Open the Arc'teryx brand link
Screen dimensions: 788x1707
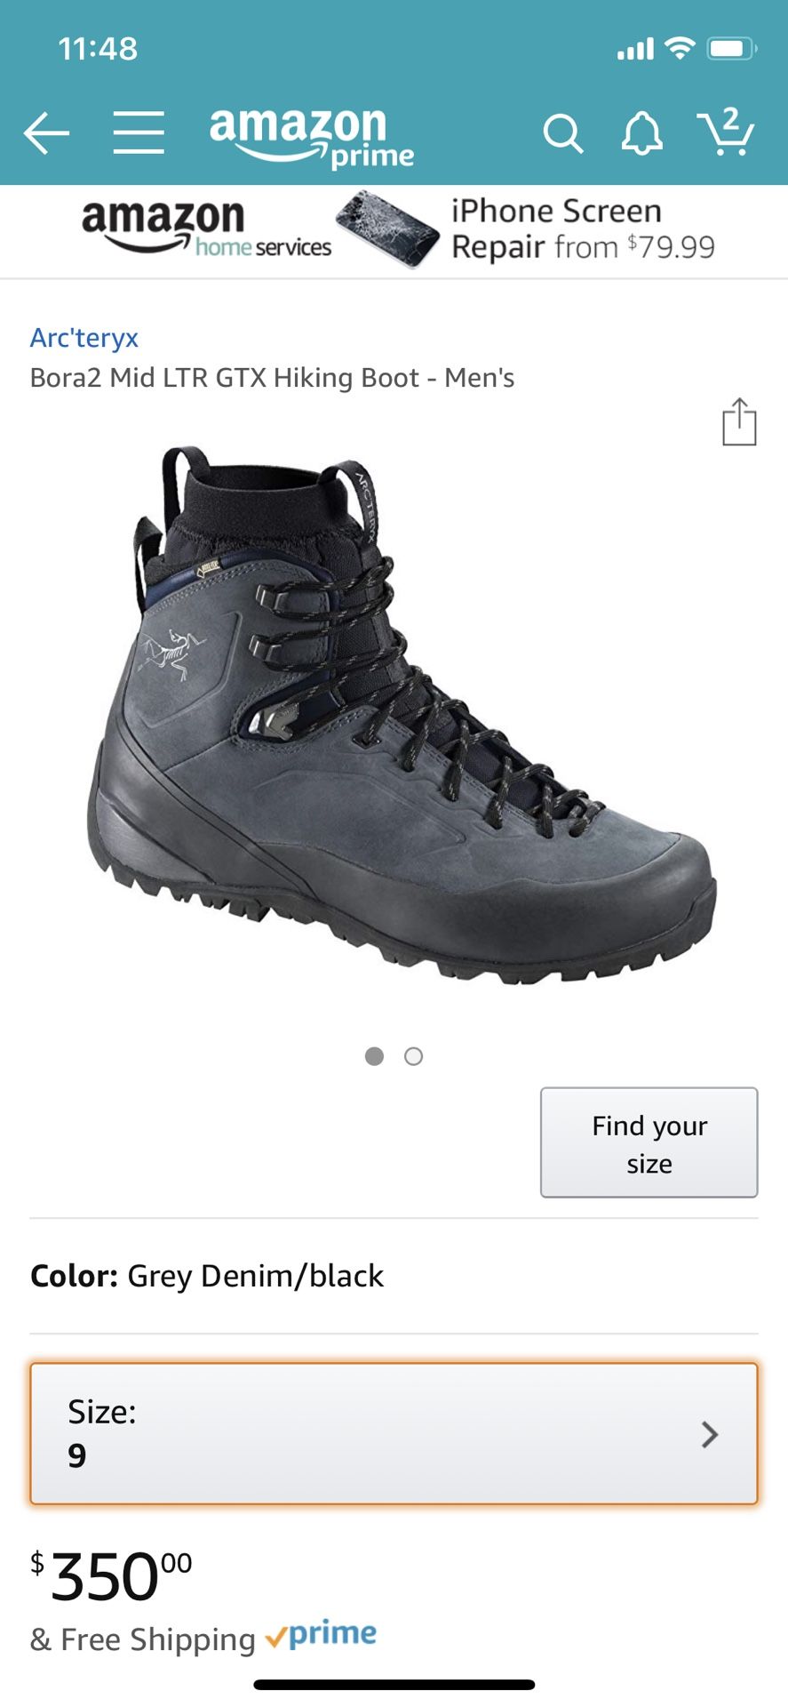(84, 338)
